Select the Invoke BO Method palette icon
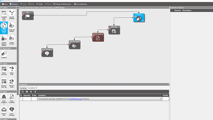213x120 pixels. point(12,27)
